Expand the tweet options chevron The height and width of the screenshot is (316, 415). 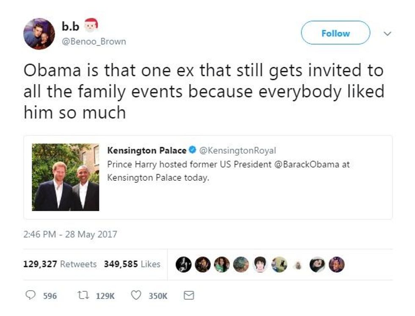click(x=387, y=33)
